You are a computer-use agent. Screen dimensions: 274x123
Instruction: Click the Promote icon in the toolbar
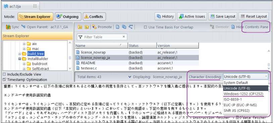(x=94, y=27)
